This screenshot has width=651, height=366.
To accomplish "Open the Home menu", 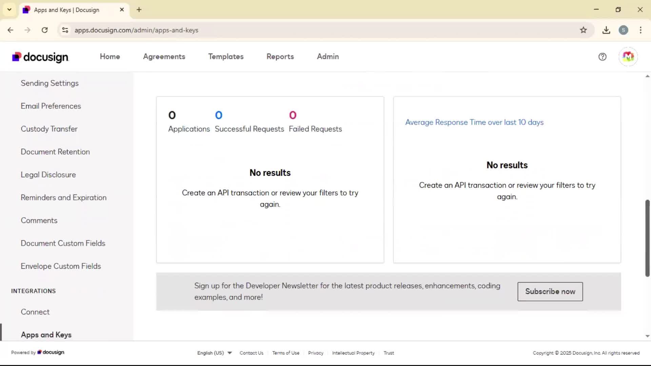I will [110, 57].
